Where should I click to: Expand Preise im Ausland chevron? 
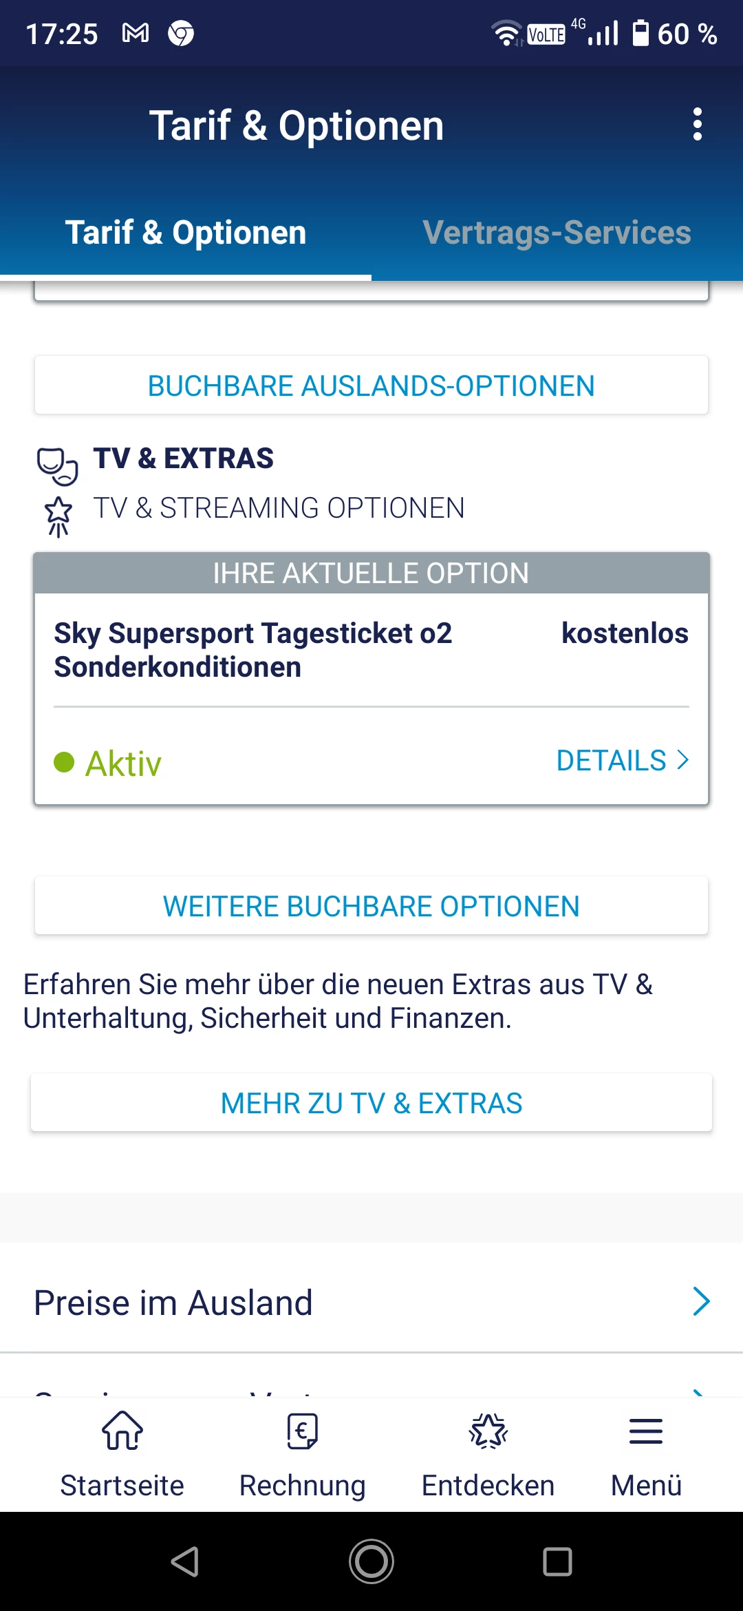pos(701,1302)
